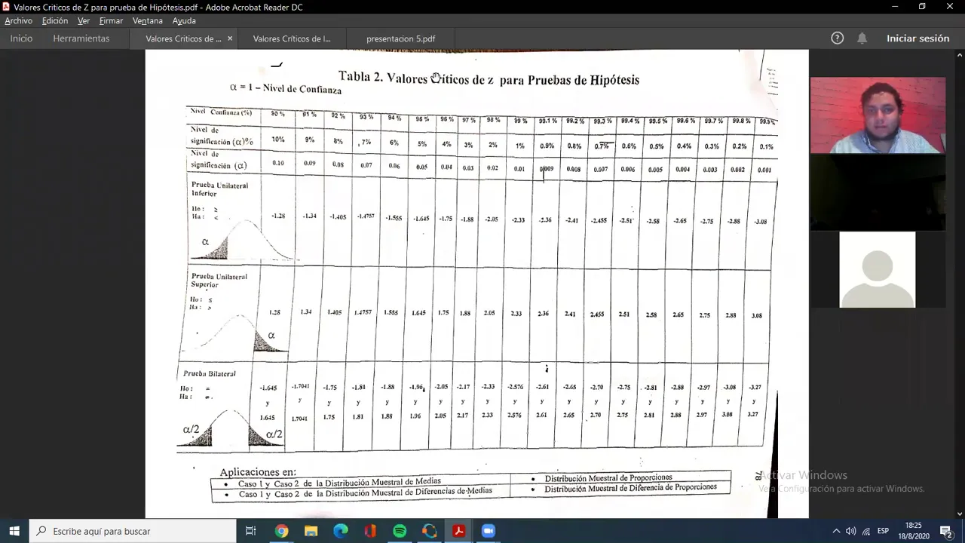
Task: Open the Ventana menu
Action: pos(147,21)
